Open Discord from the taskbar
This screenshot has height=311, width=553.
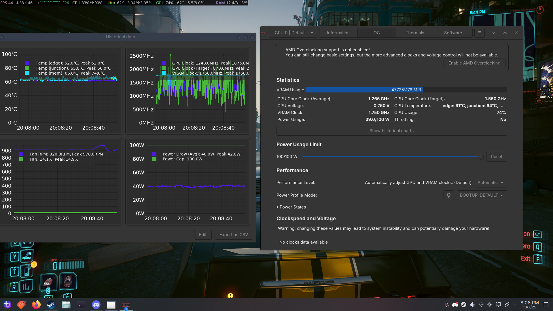coord(96,305)
